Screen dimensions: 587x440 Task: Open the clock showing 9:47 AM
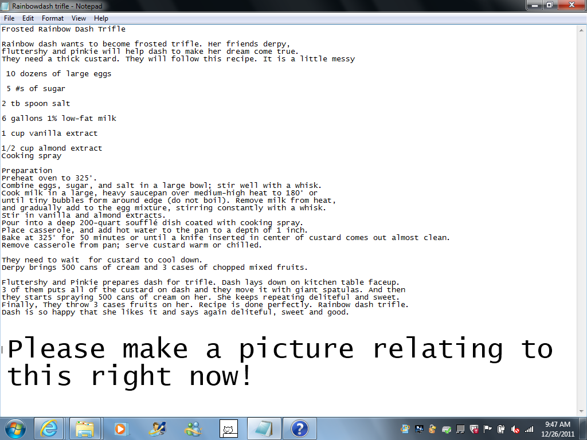[557, 429]
